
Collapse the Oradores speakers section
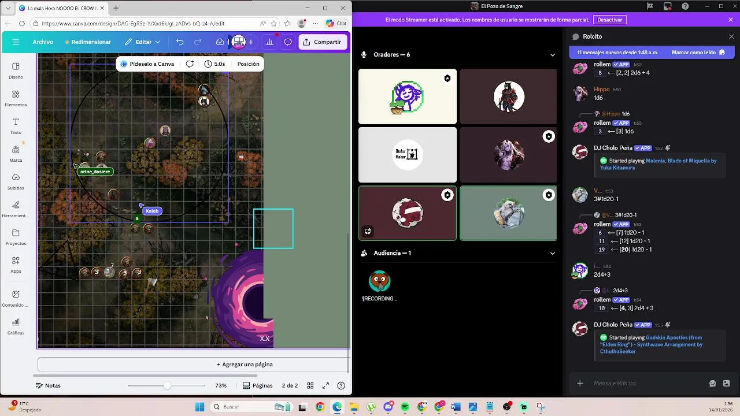tap(552, 55)
